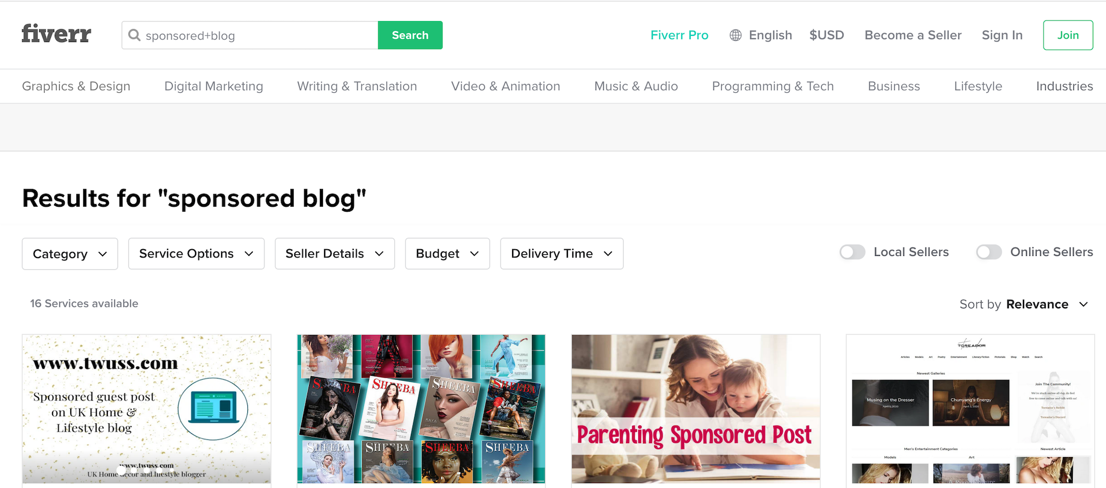
Task: Click the globe language icon
Action: [x=735, y=35]
